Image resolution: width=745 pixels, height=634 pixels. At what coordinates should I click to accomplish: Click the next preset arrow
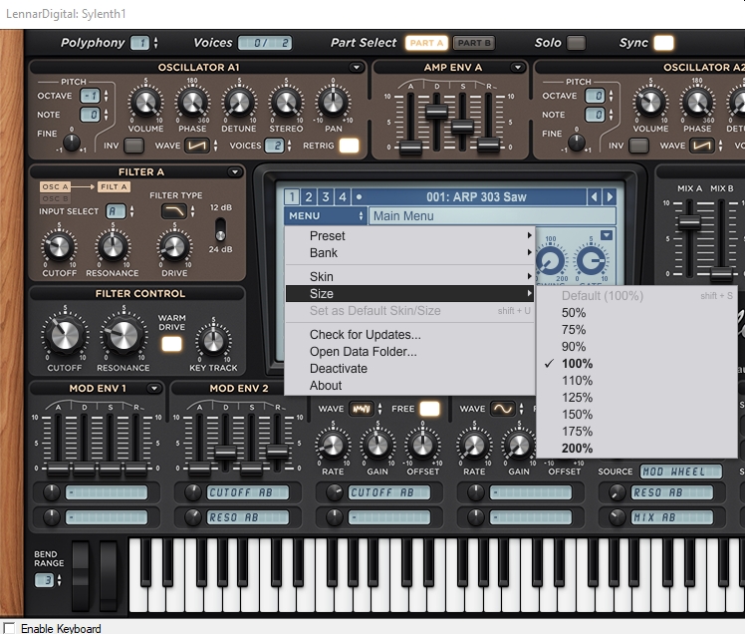[x=610, y=197]
